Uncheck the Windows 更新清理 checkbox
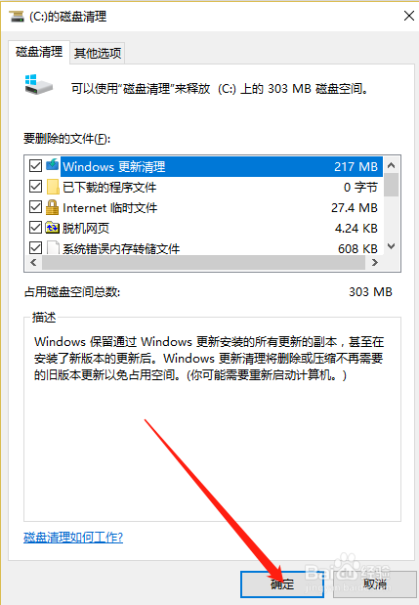419x605 pixels. tap(35, 166)
